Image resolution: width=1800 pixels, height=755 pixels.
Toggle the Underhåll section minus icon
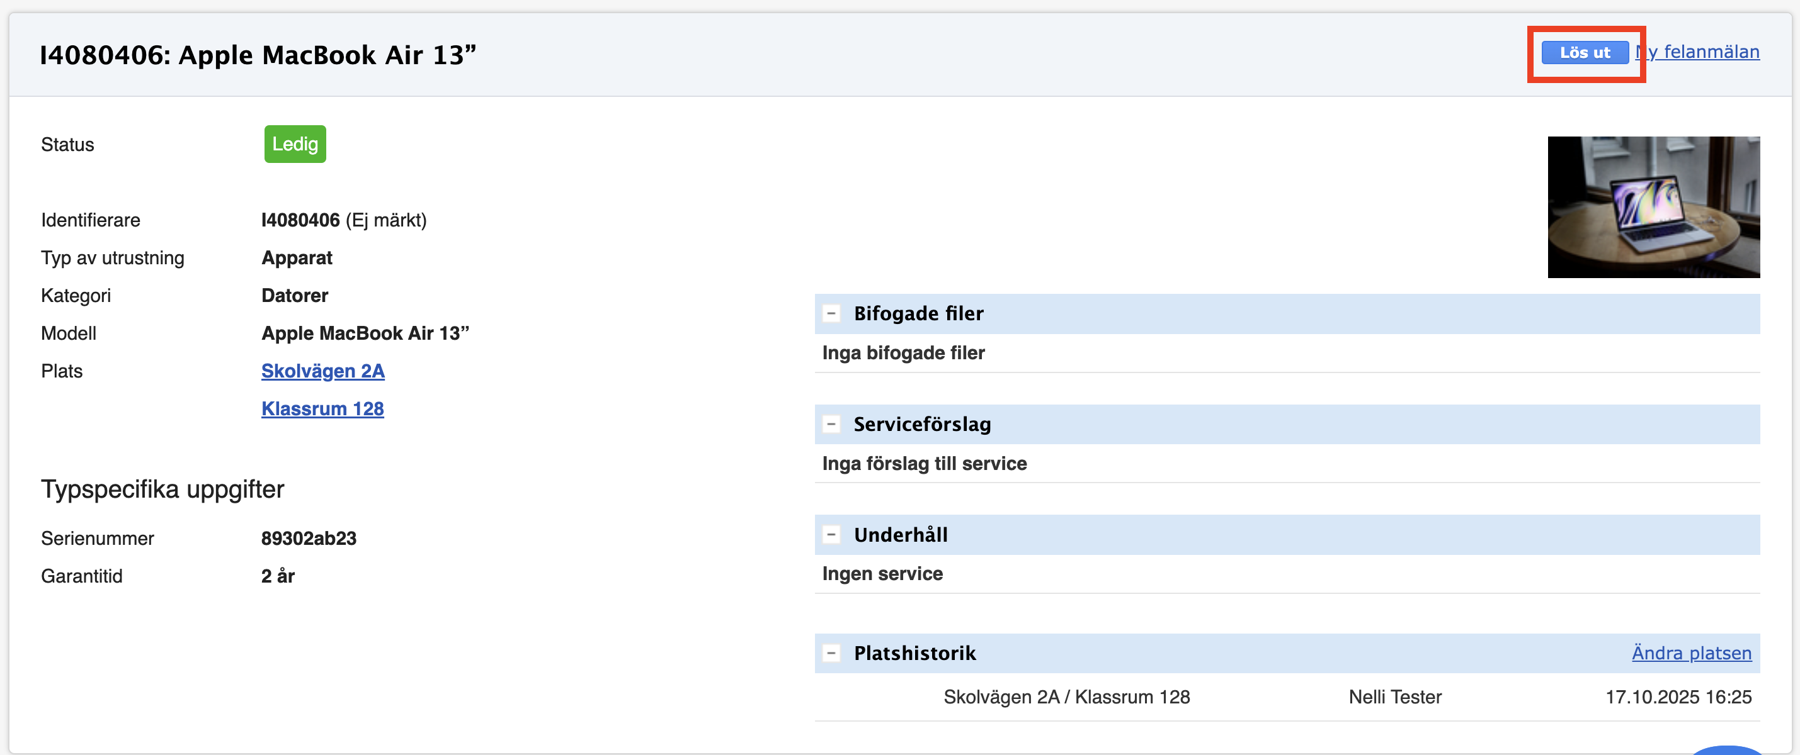pos(831,535)
